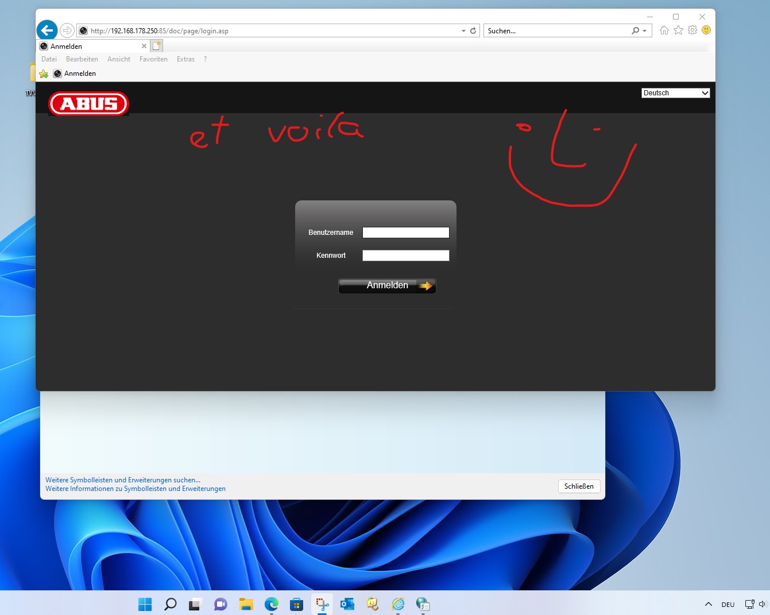Expand the address bar history dropdown

pos(463,31)
